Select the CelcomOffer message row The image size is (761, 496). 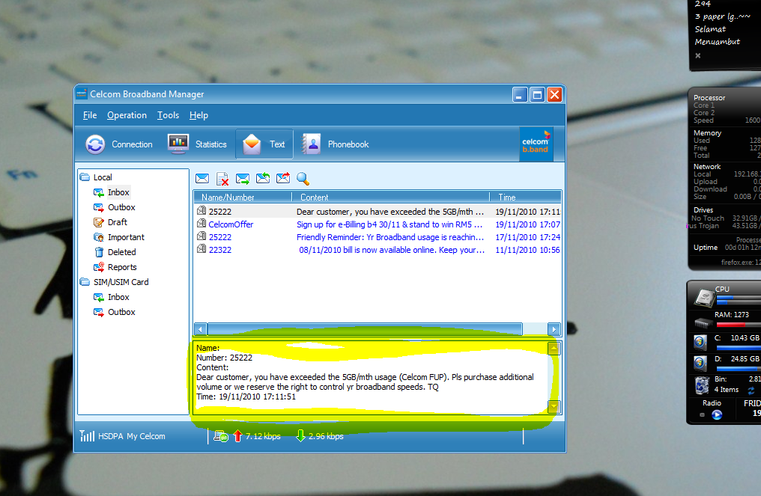pyautogui.click(x=378, y=224)
